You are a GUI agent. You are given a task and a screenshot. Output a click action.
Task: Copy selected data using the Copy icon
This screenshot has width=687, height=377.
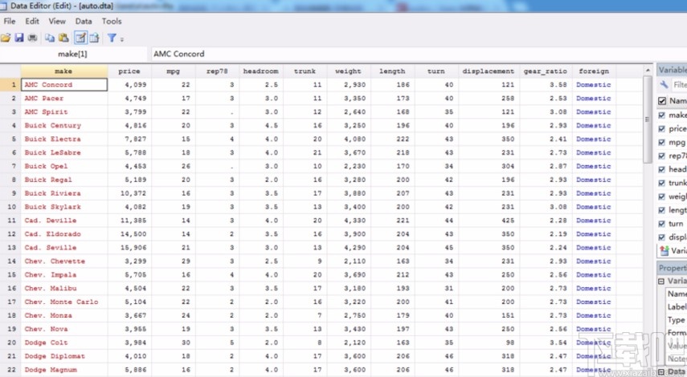(50, 38)
